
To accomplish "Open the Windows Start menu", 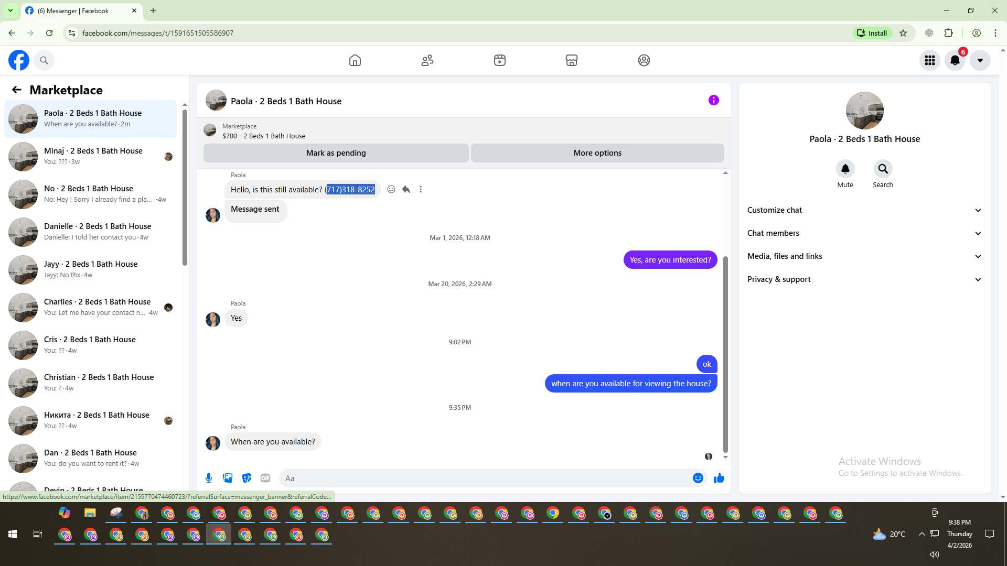I will 13,534.
